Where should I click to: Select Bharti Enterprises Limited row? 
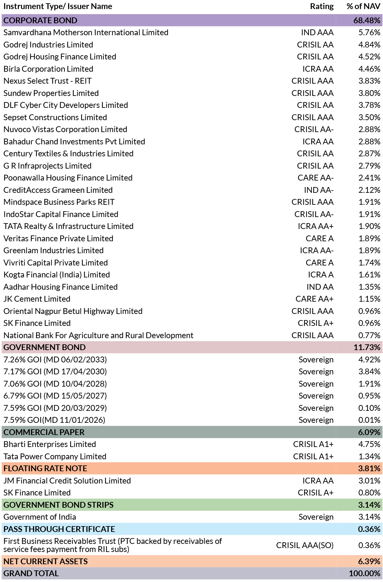pyautogui.click(x=192, y=444)
